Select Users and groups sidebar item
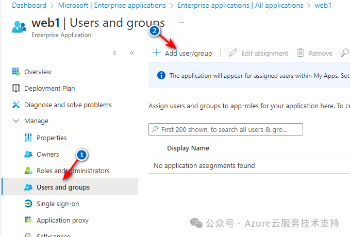Viewport: 350px width, 237px height. tap(70, 187)
